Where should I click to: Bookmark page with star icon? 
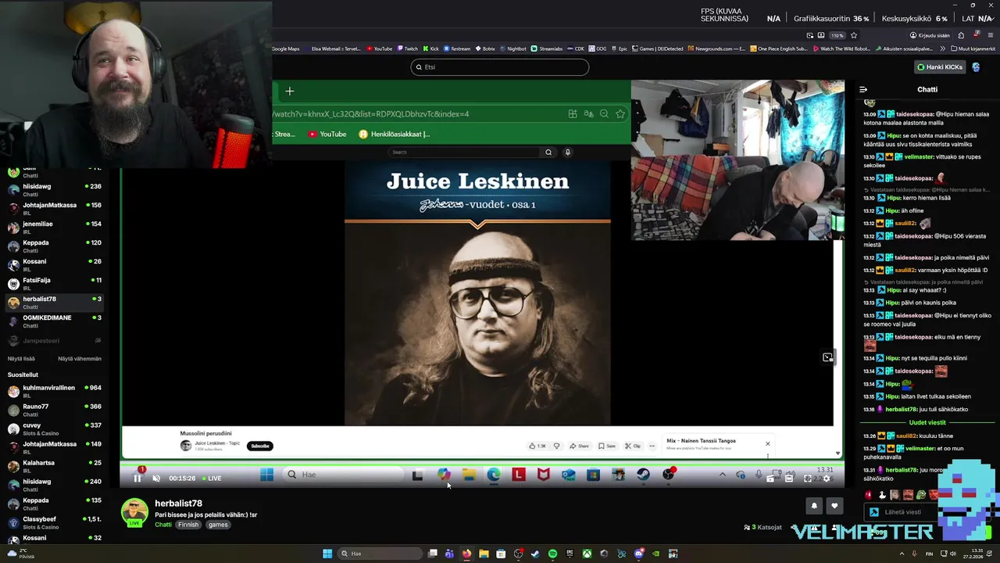click(854, 35)
